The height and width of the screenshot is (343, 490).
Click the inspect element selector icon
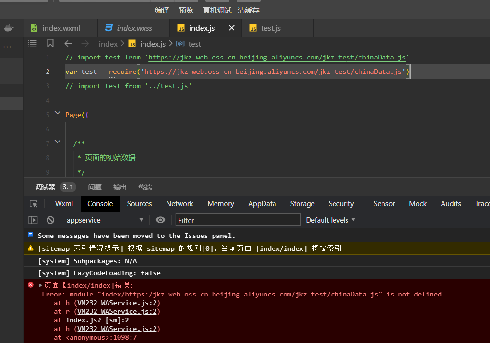(x=34, y=204)
